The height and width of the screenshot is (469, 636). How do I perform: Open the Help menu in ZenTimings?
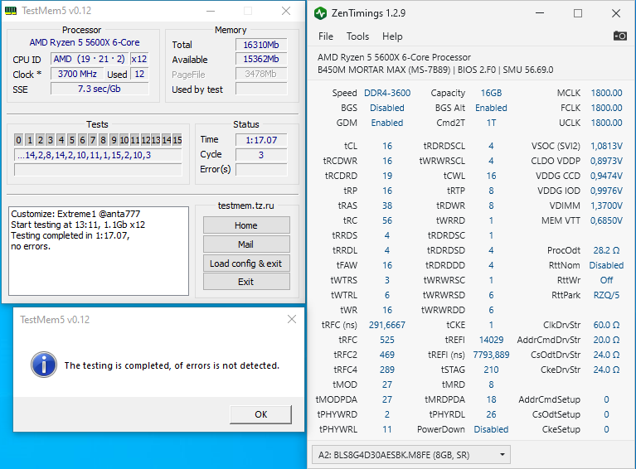(x=392, y=36)
